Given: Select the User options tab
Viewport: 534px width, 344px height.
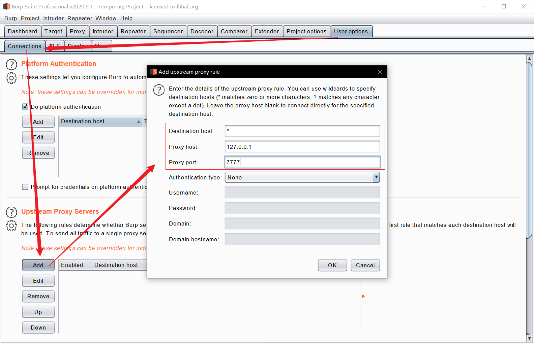Looking at the screenshot, I should pos(351,31).
